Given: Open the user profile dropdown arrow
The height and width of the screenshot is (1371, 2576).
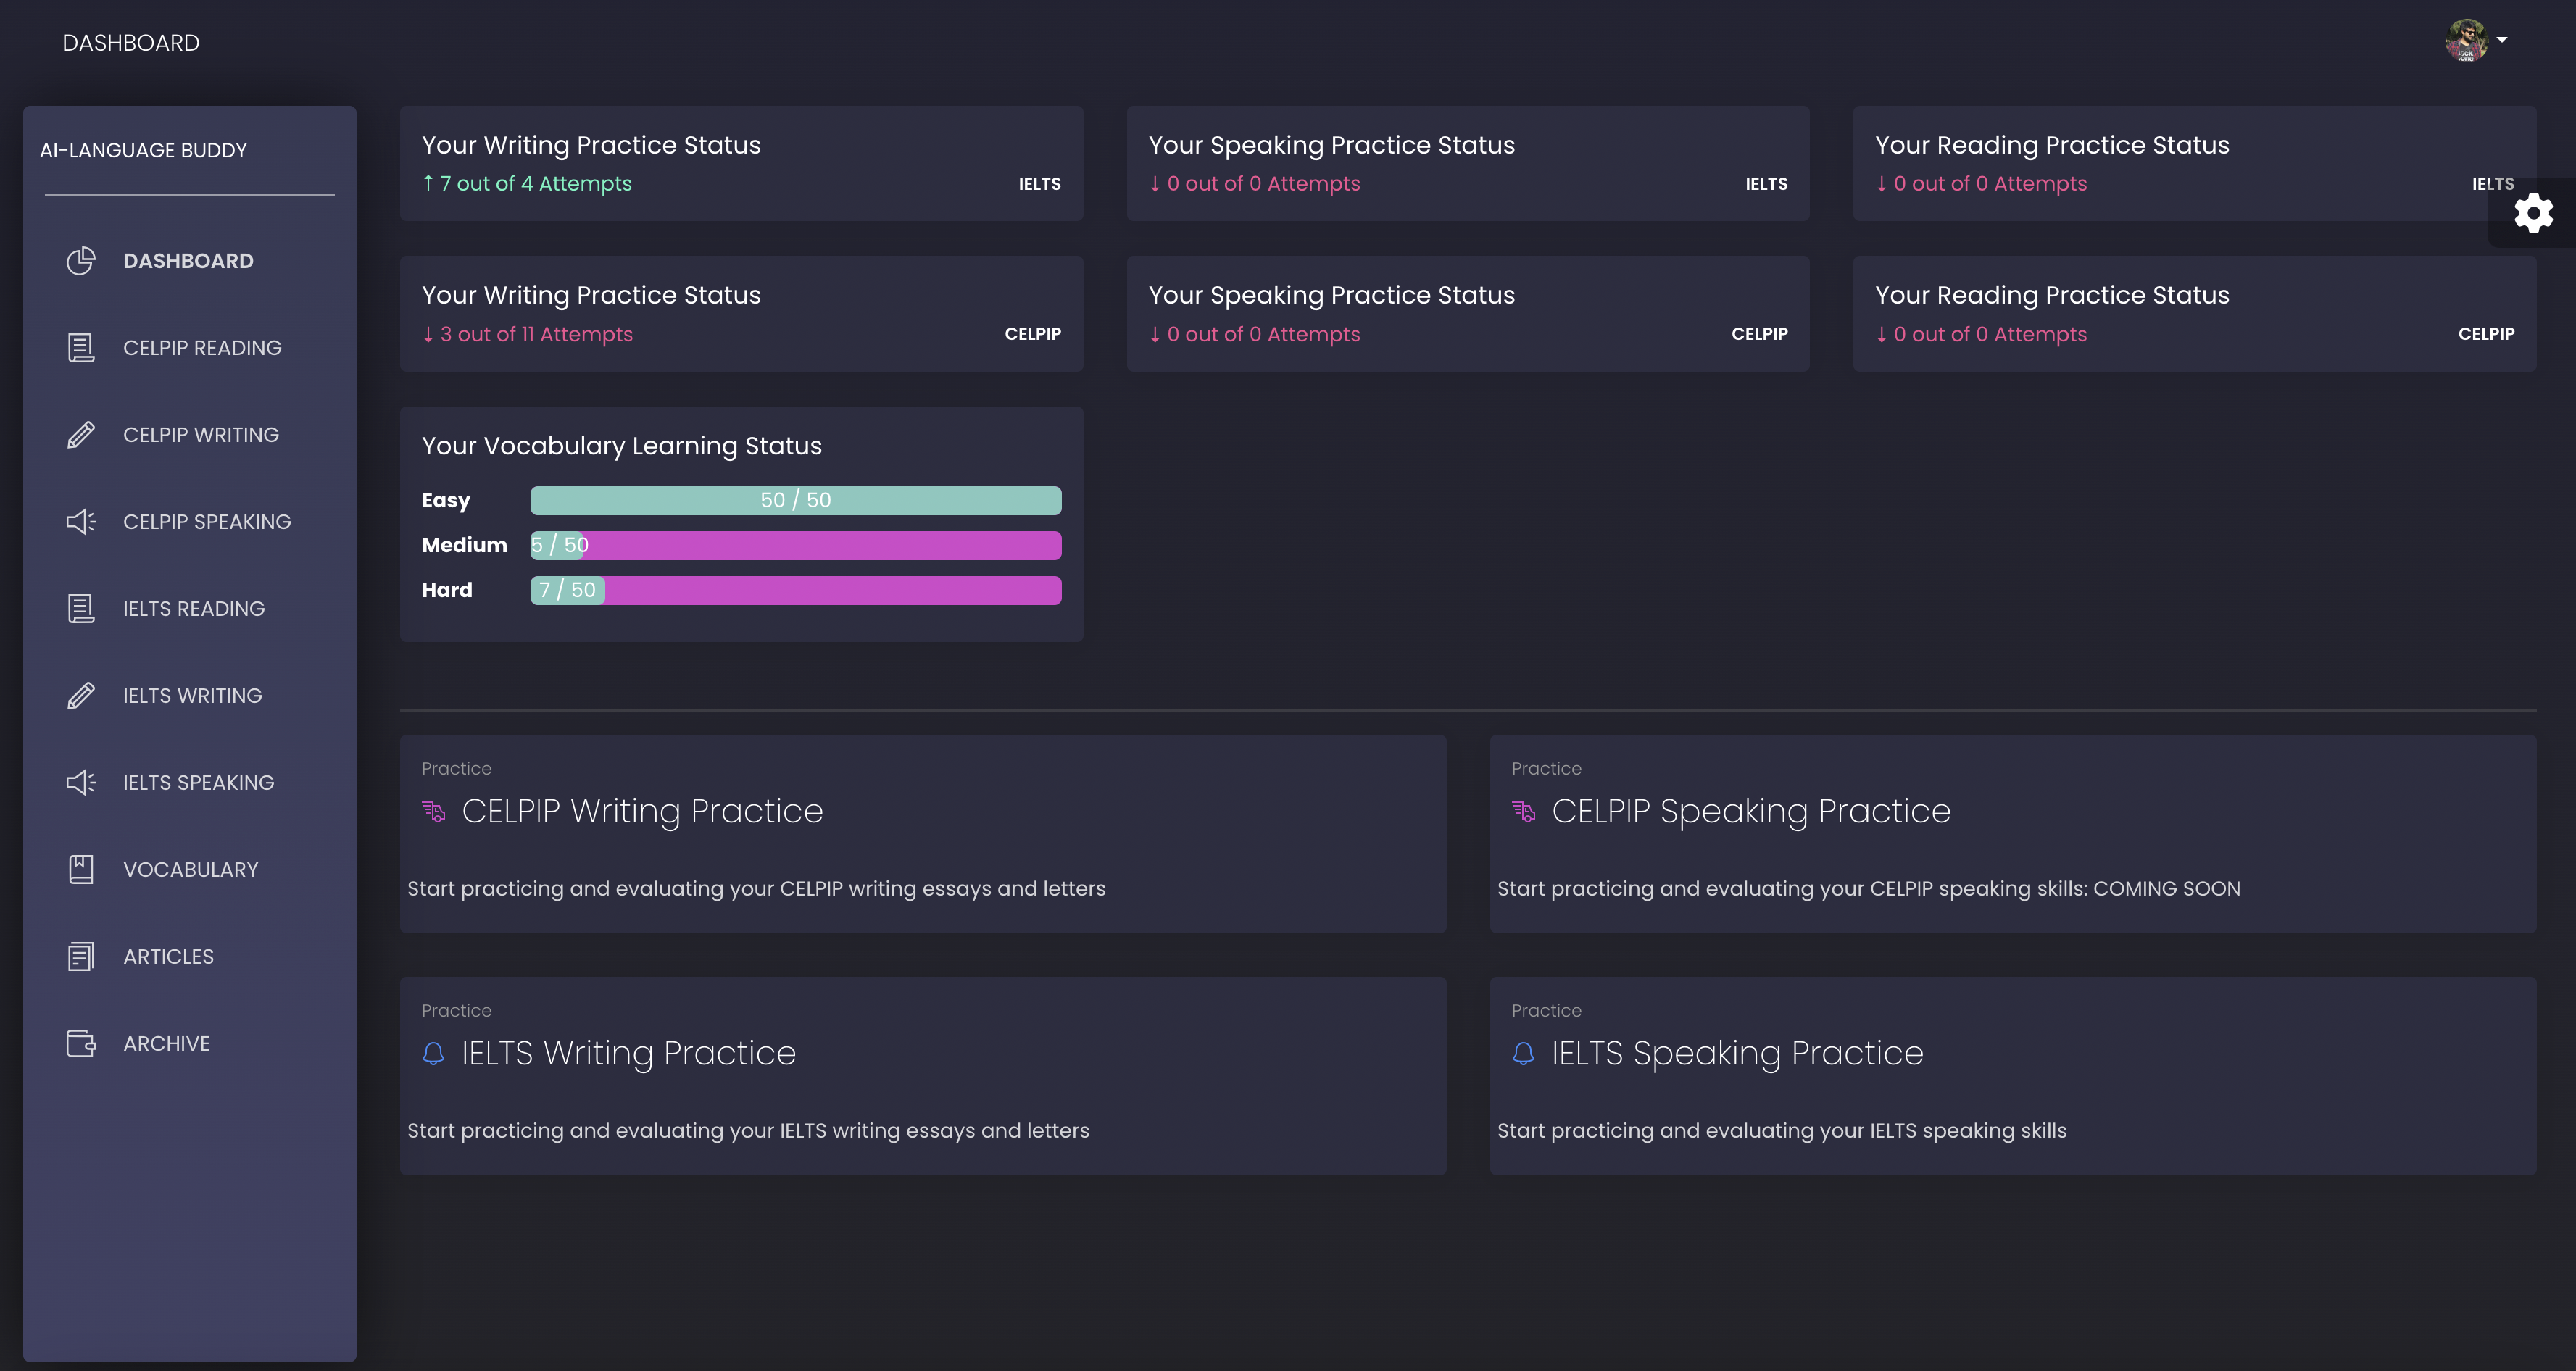Looking at the screenshot, I should 2502,40.
